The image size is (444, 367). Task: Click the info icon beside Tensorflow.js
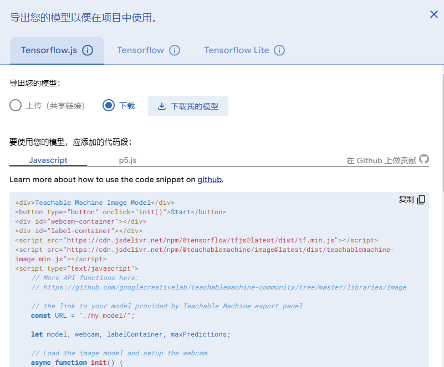coord(88,50)
